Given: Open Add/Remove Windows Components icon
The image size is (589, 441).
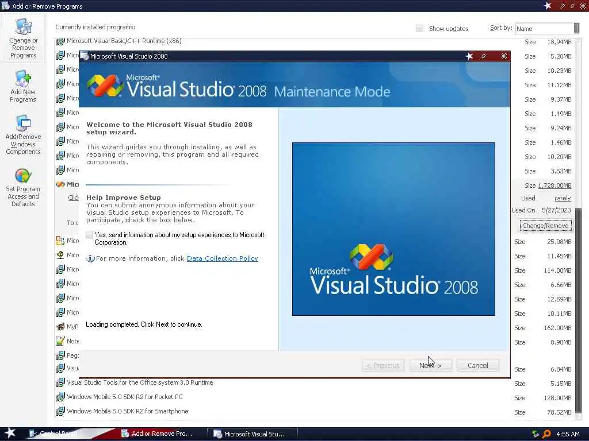Looking at the screenshot, I should [x=23, y=135].
